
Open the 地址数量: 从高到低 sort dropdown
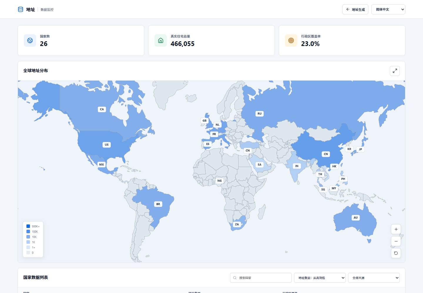[320, 278]
